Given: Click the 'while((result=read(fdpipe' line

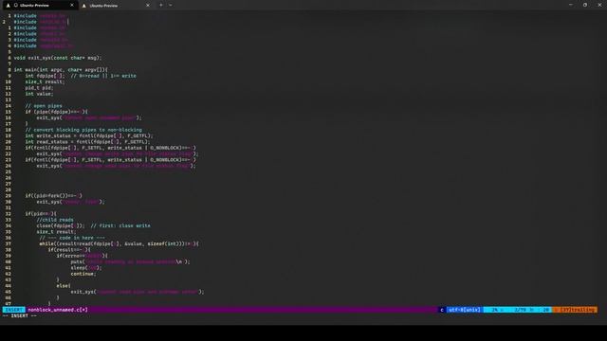Looking at the screenshot, I should tap(120, 243).
